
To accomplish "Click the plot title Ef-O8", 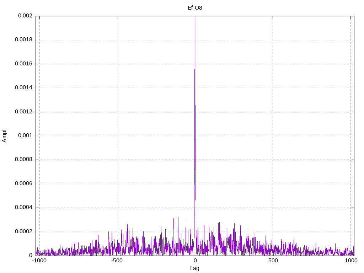I will click(x=195, y=7).
